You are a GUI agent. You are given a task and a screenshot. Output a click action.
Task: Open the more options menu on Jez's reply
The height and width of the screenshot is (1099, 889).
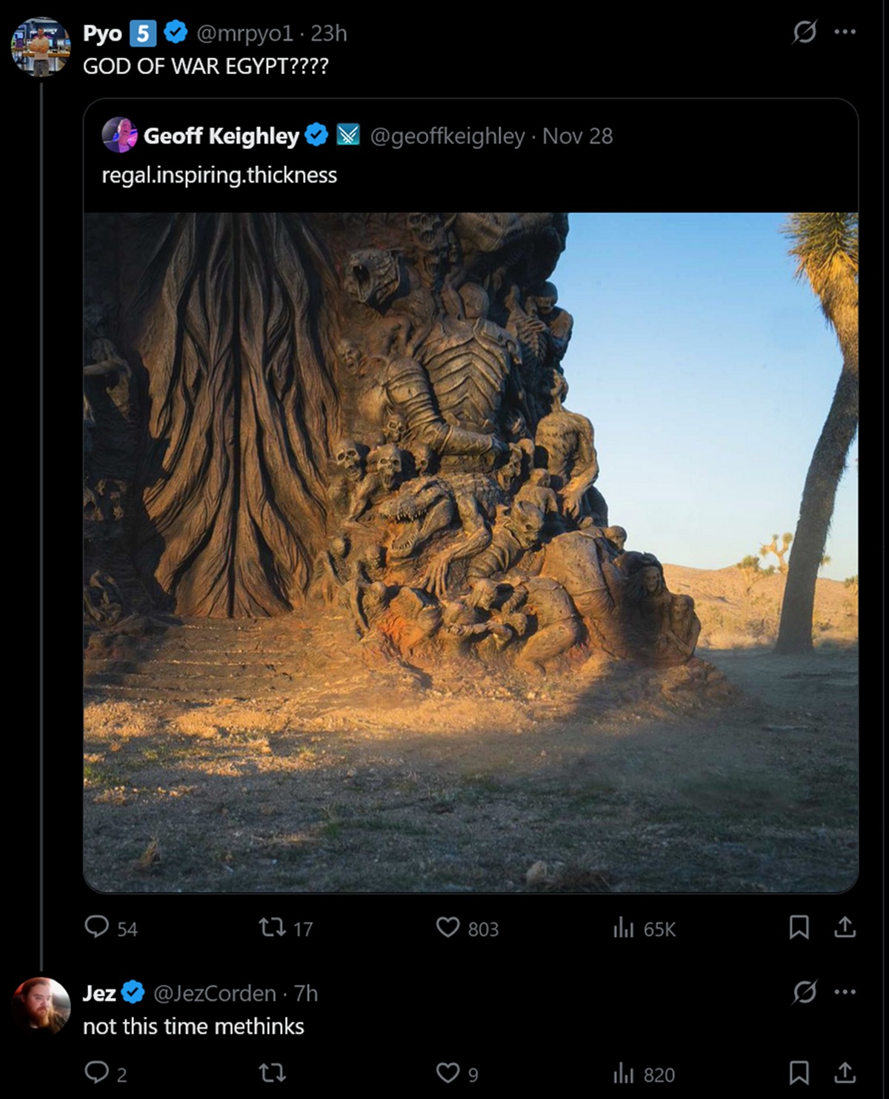point(845,992)
